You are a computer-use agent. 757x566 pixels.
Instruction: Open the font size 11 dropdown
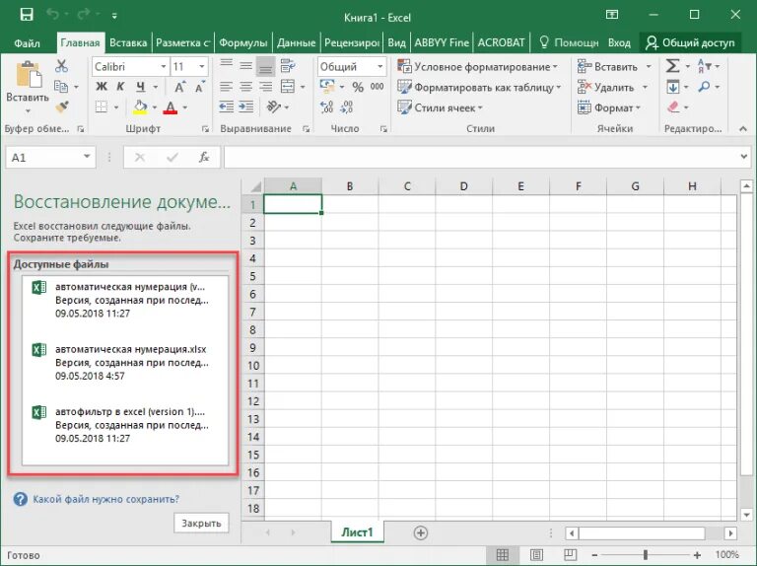pos(202,67)
